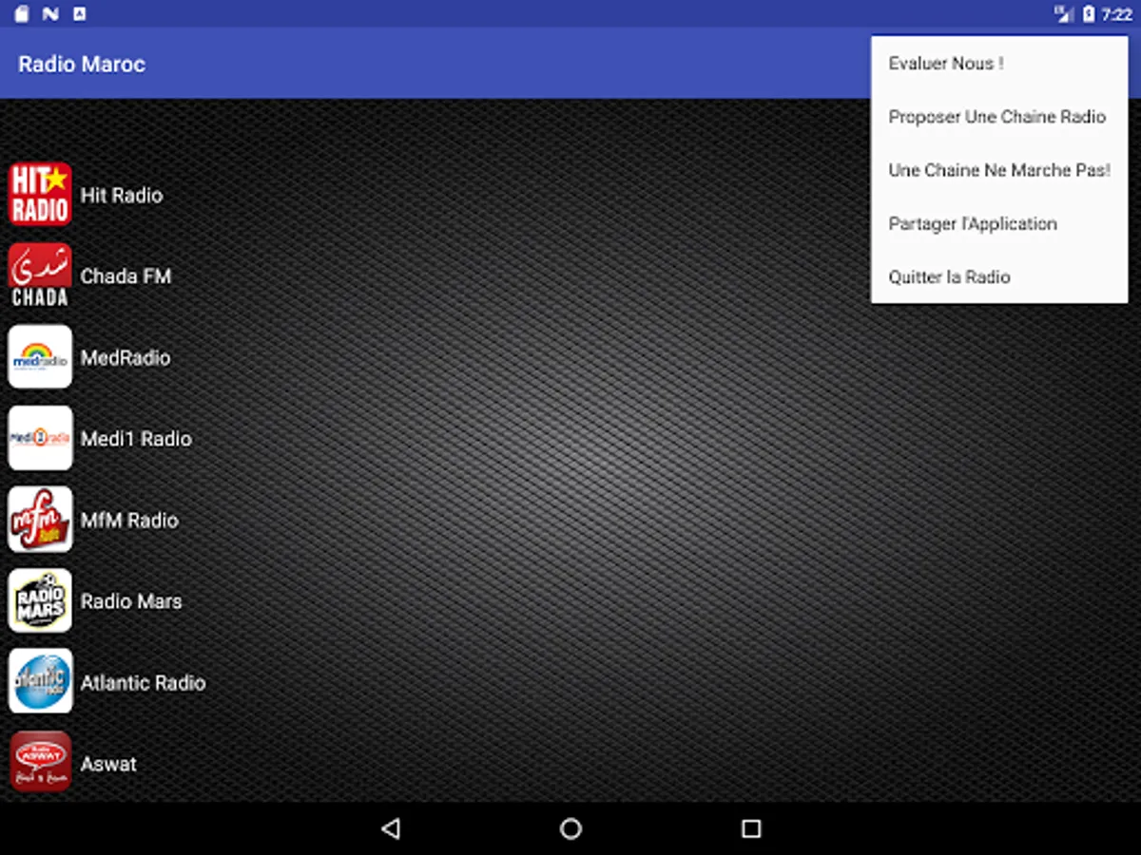The width and height of the screenshot is (1141, 855).
Task: Select the MedRadio rainbow logo
Action: click(40, 357)
